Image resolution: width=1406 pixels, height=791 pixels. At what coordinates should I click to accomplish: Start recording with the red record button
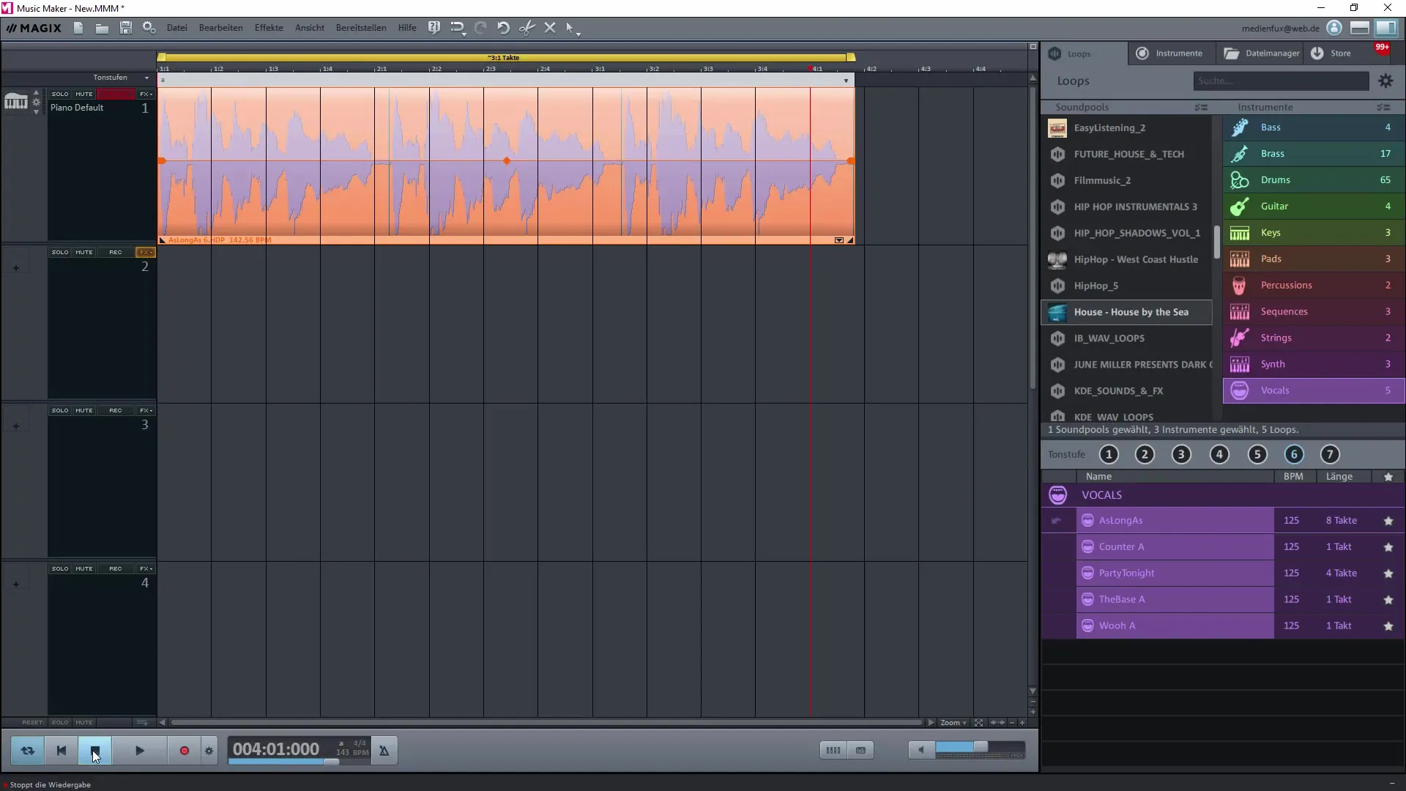pyautogui.click(x=184, y=751)
